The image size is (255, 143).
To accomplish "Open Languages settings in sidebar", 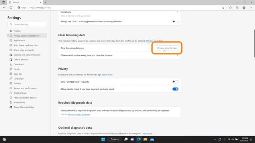I will tap(27, 79).
